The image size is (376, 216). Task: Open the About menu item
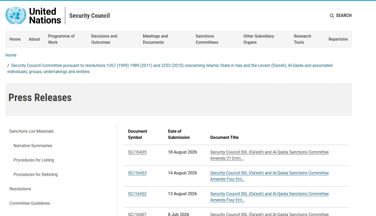coord(34,39)
